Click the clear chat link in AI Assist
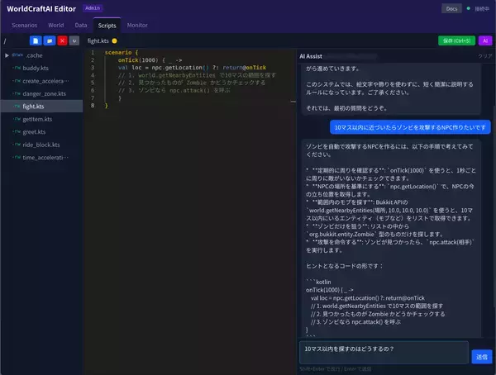The width and height of the screenshot is (496, 375). tap(485, 56)
